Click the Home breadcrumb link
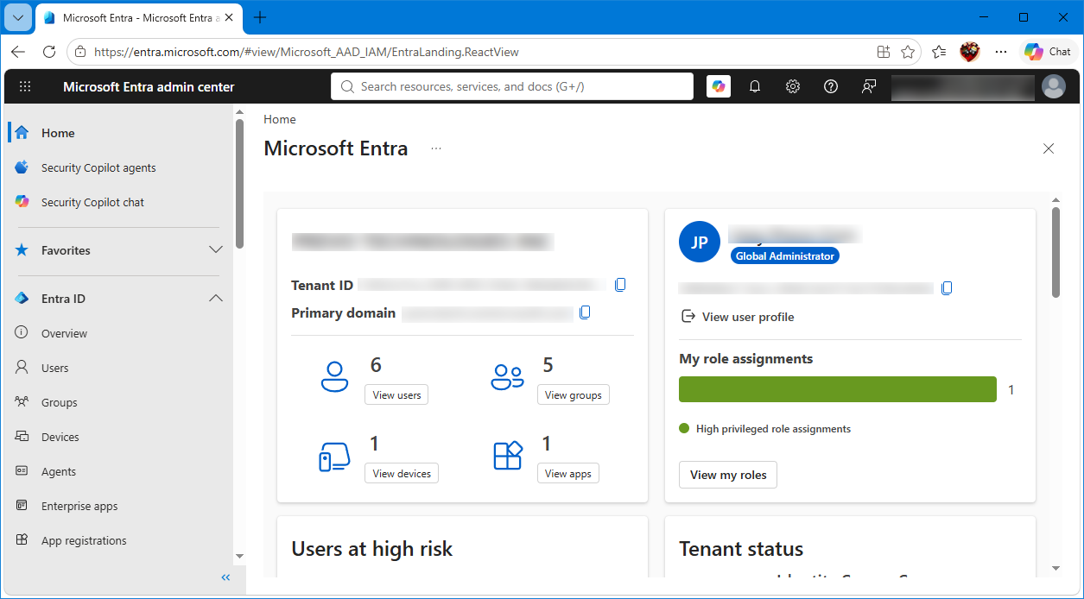Viewport: 1084px width, 599px height. pyautogui.click(x=280, y=119)
